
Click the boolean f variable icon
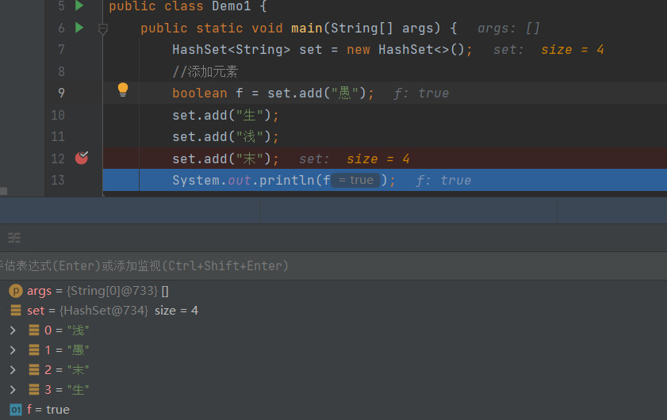[16, 410]
